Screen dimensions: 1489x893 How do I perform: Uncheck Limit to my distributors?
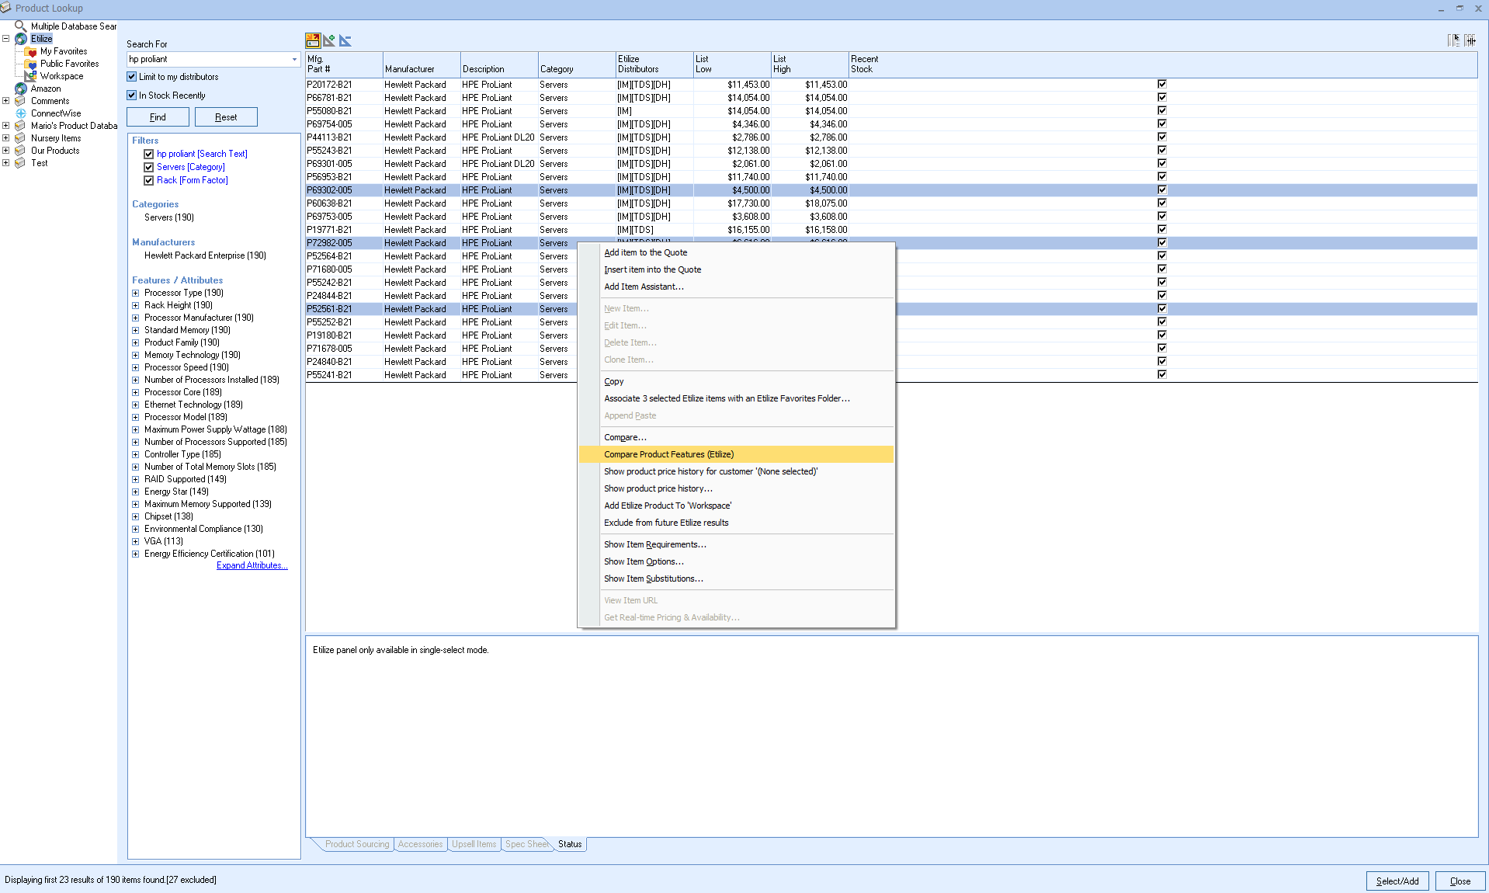click(132, 77)
